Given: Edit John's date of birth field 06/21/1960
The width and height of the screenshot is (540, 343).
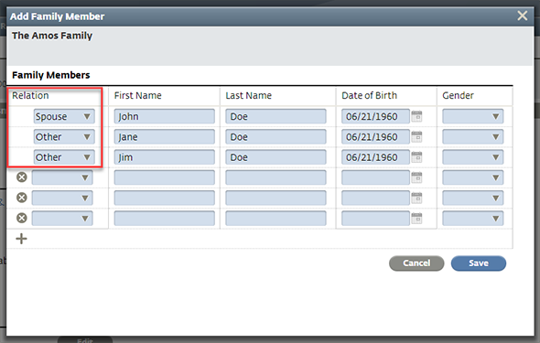Looking at the screenshot, I should click(x=375, y=116).
